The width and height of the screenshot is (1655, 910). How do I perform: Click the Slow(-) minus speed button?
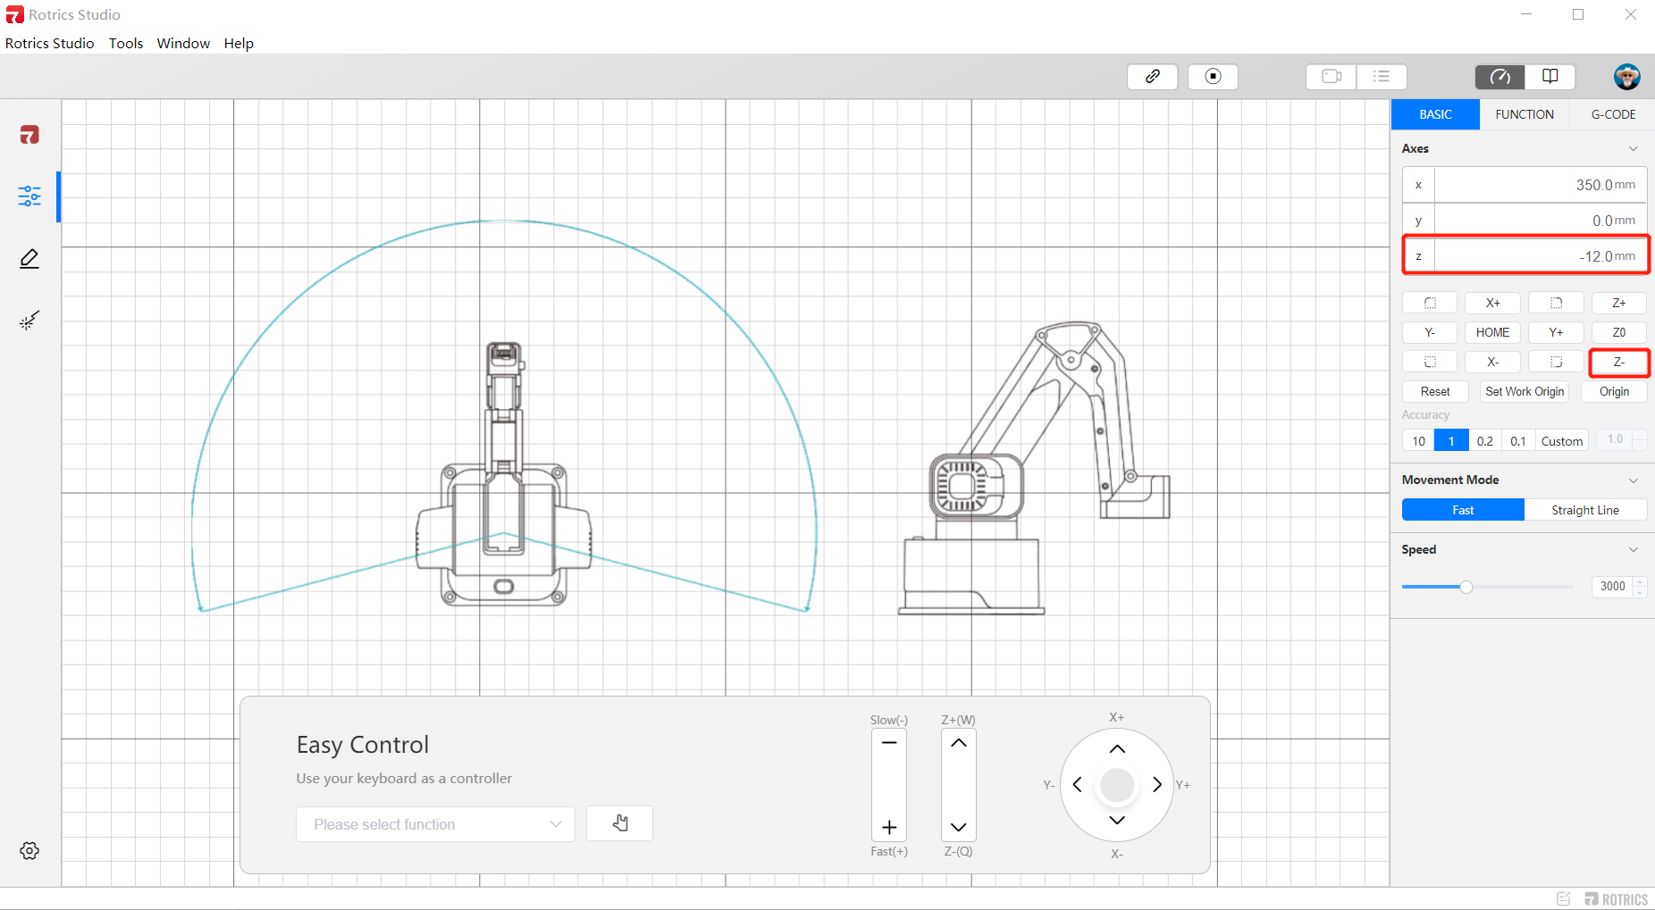889,743
